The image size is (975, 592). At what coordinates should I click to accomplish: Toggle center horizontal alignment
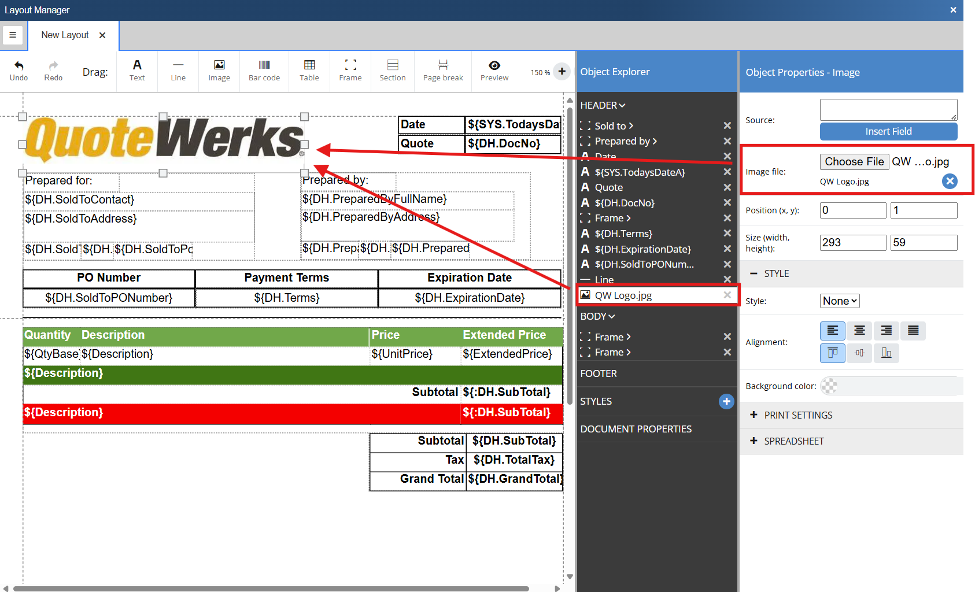(x=859, y=331)
